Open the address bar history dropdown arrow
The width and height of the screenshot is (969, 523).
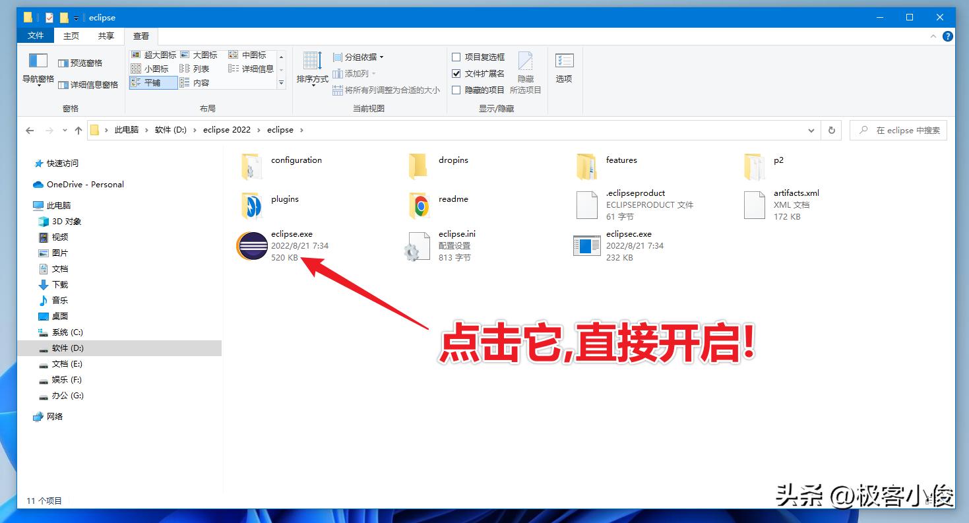tap(811, 130)
